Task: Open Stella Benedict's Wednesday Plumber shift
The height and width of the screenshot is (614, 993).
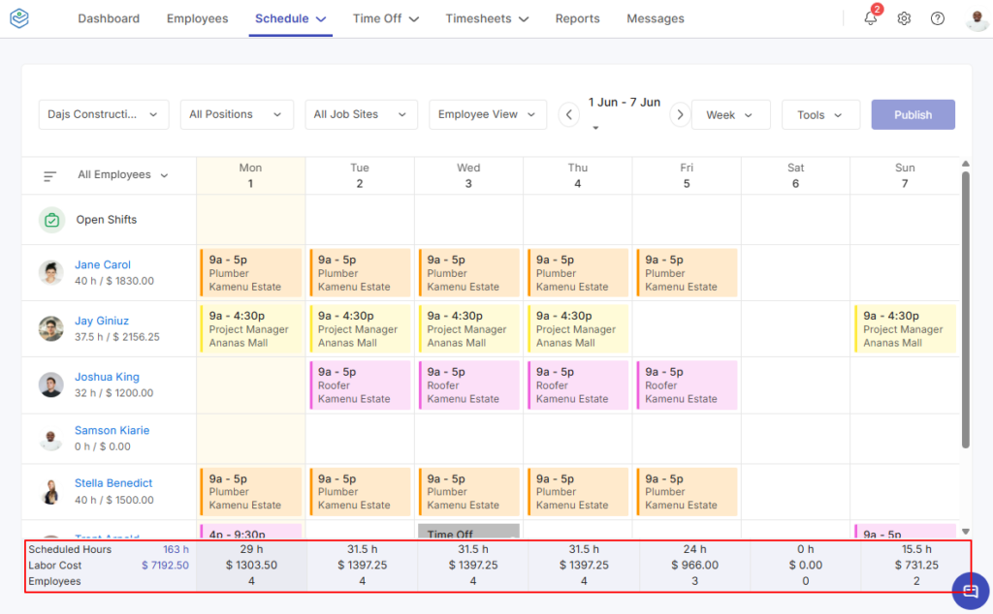Action: coord(468,491)
